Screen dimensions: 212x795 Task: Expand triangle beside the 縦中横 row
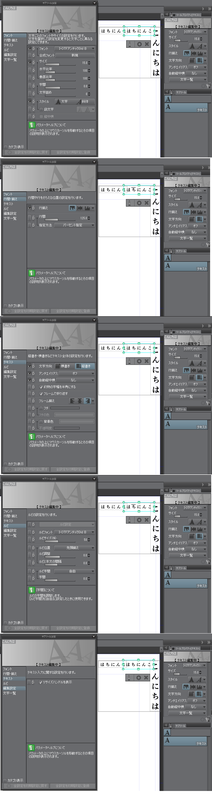[34, 117]
